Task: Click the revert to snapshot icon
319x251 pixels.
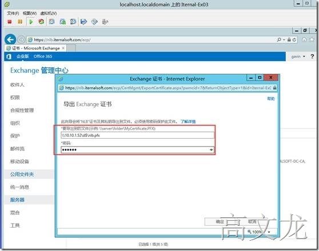Action: coord(63,22)
